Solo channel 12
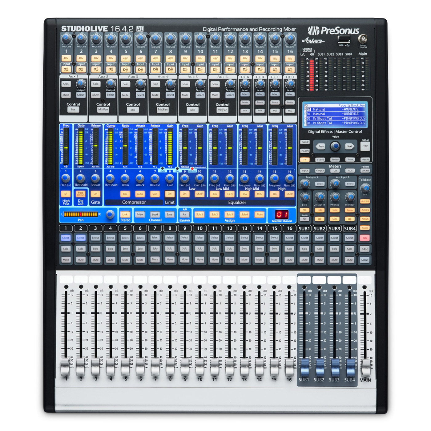This screenshot has width=431, height=431. (x=230, y=249)
